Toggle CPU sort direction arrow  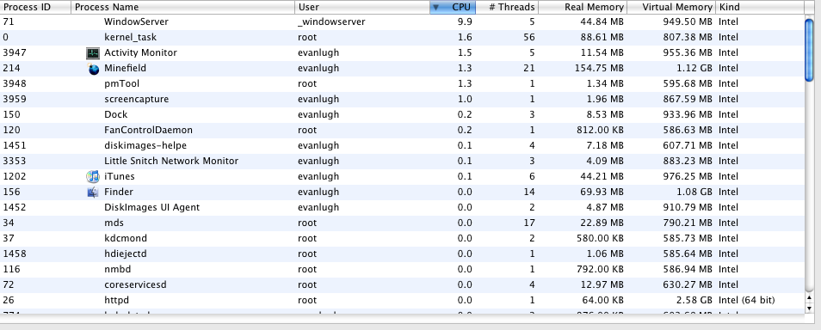point(435,8)
